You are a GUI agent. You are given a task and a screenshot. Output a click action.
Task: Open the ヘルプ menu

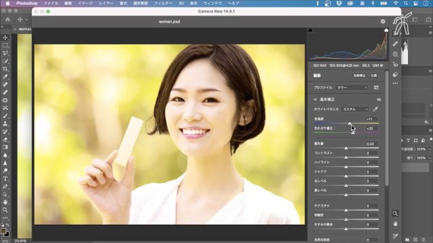[233, 3]
